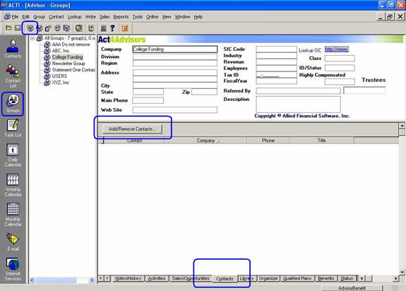The image size is (406, 291).
Task: Click the group tree scroll-right arrow
Action: click(92, 280)
